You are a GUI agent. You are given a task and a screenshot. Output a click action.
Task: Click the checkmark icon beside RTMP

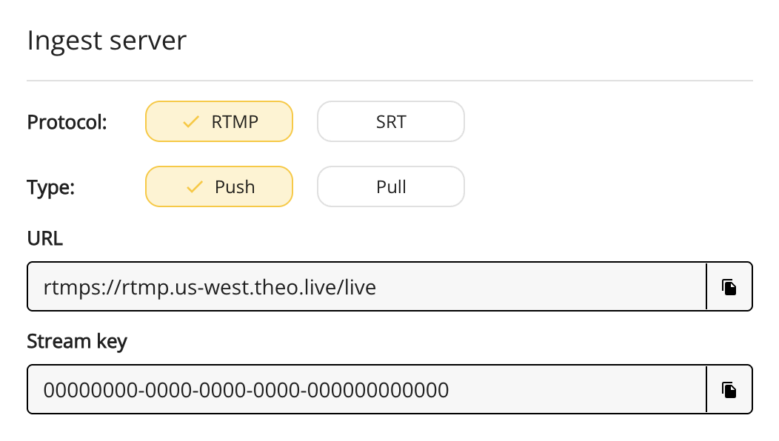click(x=192, y=121)
